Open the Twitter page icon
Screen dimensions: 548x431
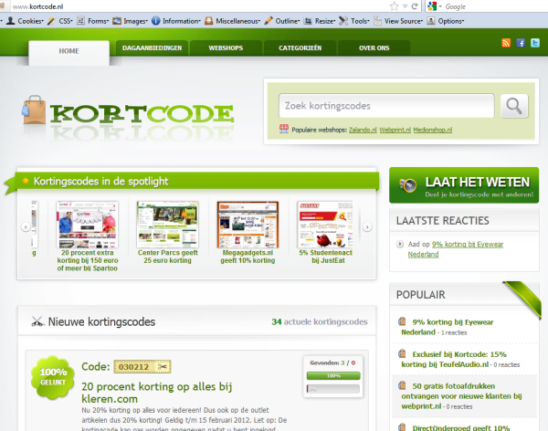(x=535, y=43)
